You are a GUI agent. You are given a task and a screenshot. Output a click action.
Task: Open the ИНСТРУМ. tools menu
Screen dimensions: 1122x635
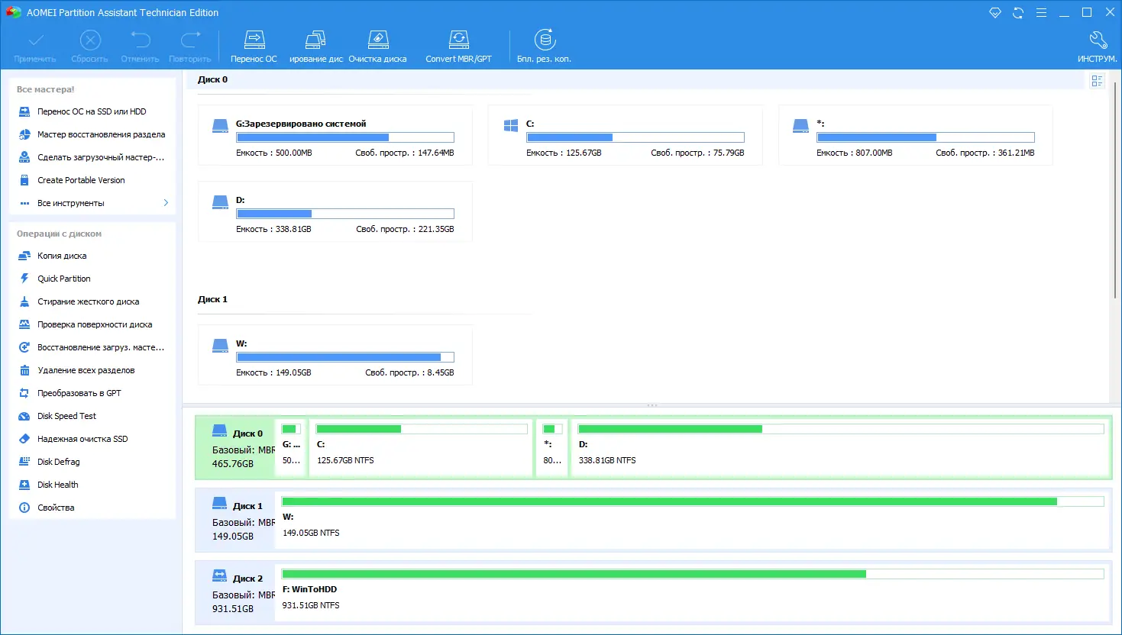pos(1097,47)
